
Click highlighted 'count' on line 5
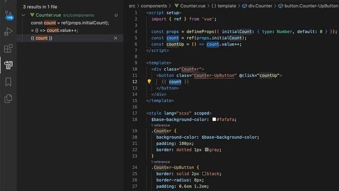[173, 38]
